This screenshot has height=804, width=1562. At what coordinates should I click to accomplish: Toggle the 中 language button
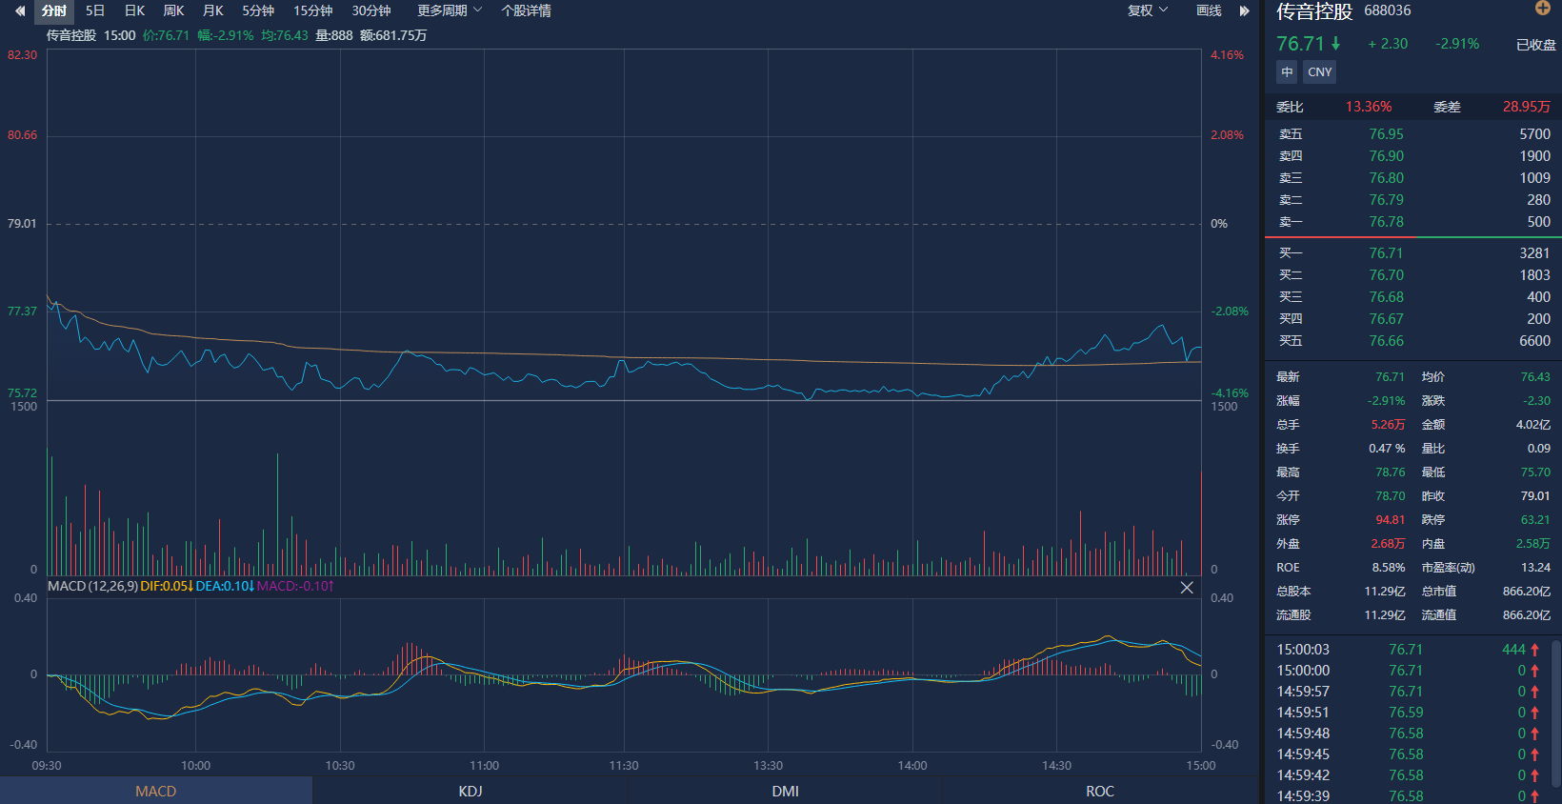(x=1287, y=72)
